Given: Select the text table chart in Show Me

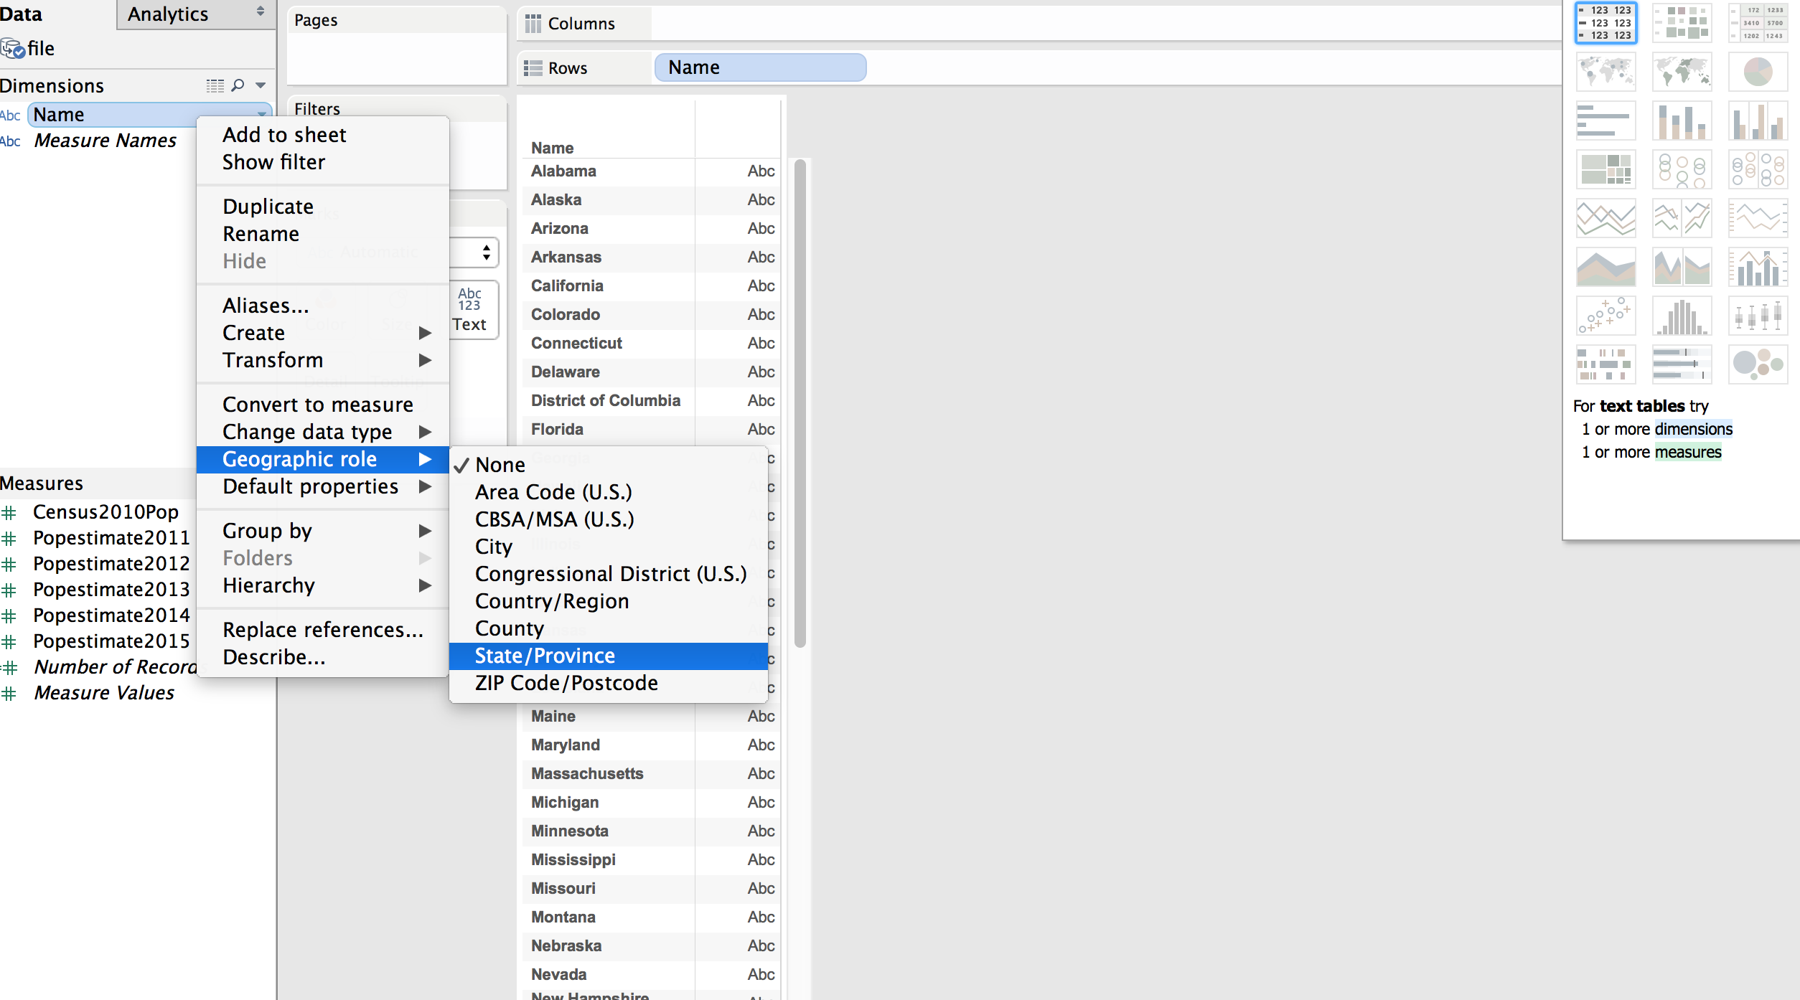Looking at the screenshot, I should point(1606,23).
